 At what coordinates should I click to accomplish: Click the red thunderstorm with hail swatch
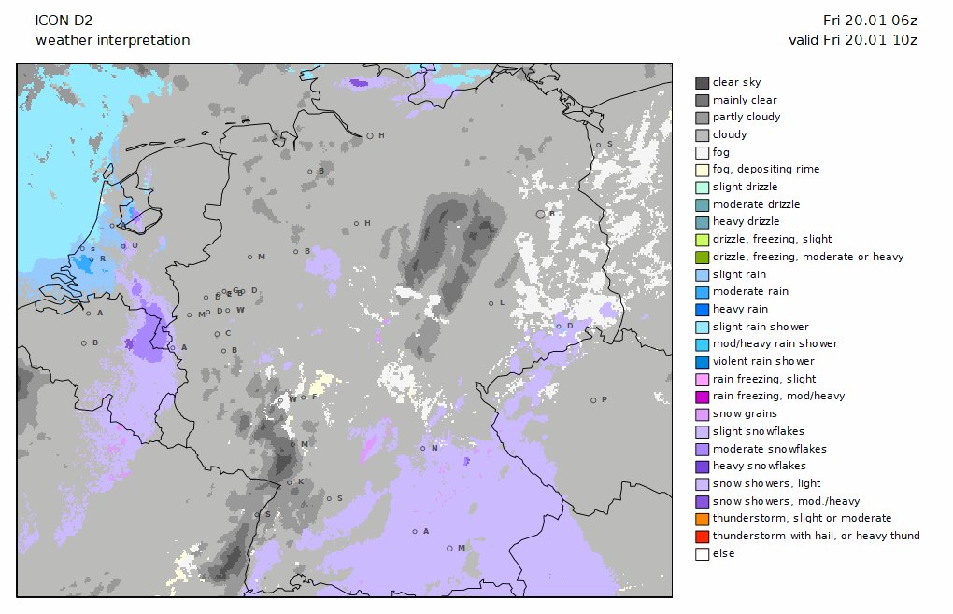702,537
